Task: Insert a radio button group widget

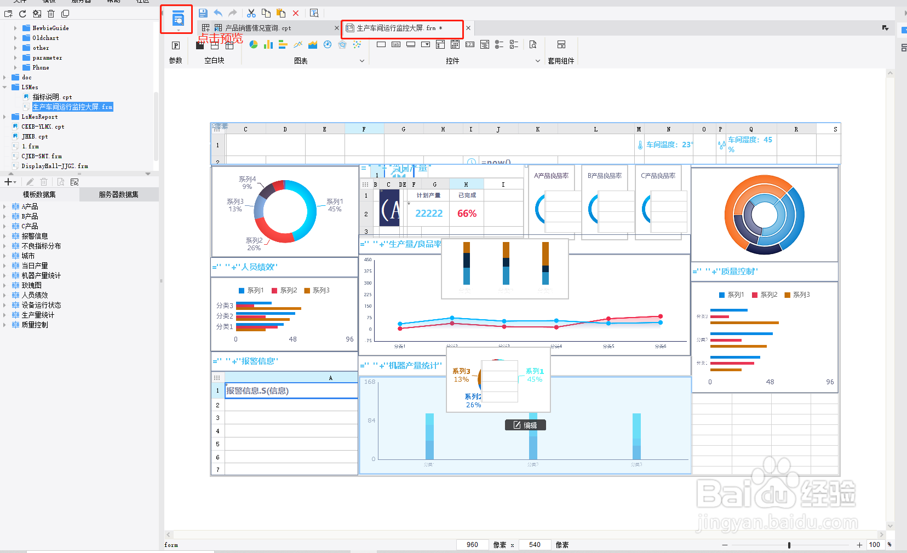Action: pyautogui.click(x=499, y=44)
